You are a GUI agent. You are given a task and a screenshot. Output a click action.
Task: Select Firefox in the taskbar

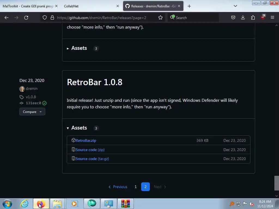(x=41, y=204)
